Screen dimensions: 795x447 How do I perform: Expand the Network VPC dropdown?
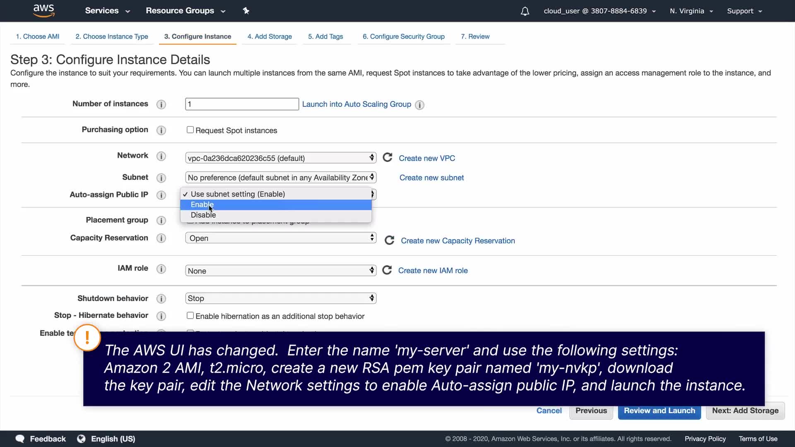pos(280,158)
